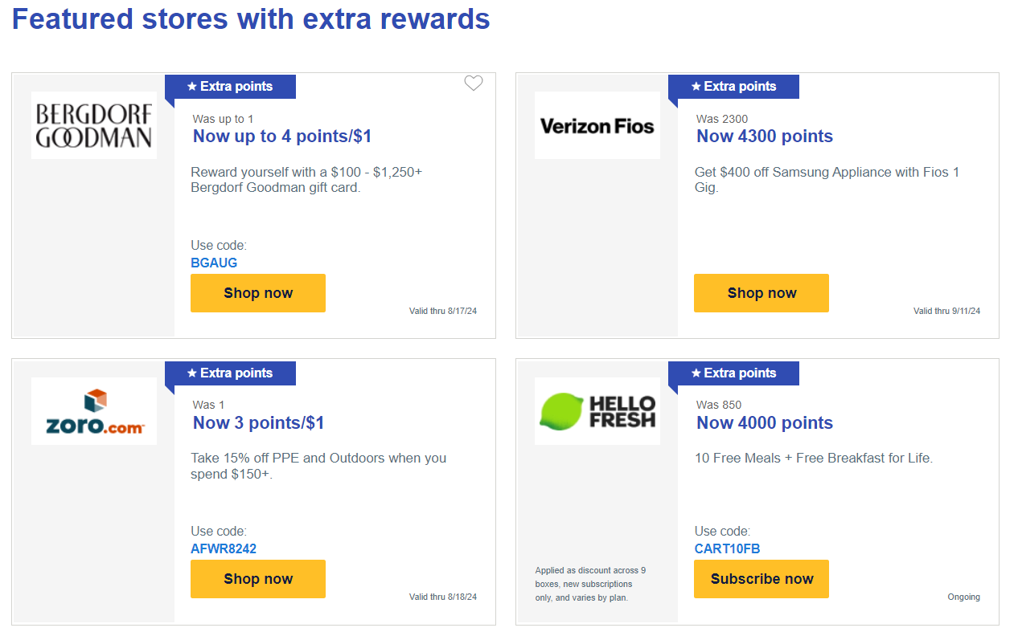Shop now at Bergdorf Goodman
Screen dimensions: 1014x636
(x=257, y=292)
